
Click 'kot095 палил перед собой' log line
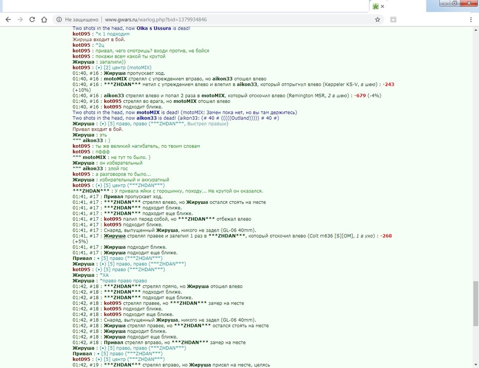coord(162,219)
